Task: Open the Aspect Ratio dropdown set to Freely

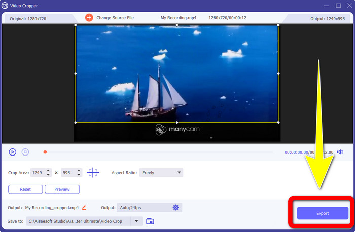Action: (161, 173)
